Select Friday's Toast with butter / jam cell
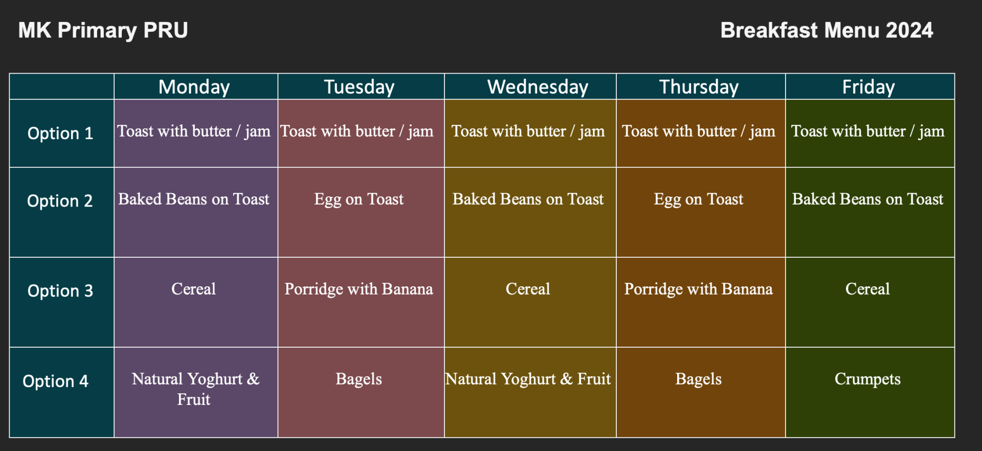Screen dimensions: 982x451 coord(870,133)
